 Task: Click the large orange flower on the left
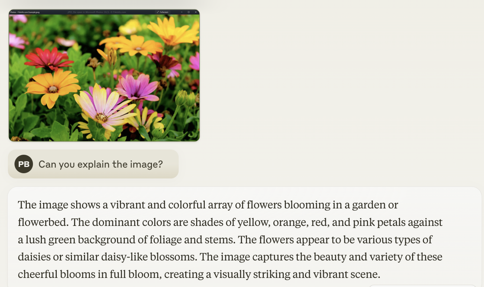(x=52, y=88)
